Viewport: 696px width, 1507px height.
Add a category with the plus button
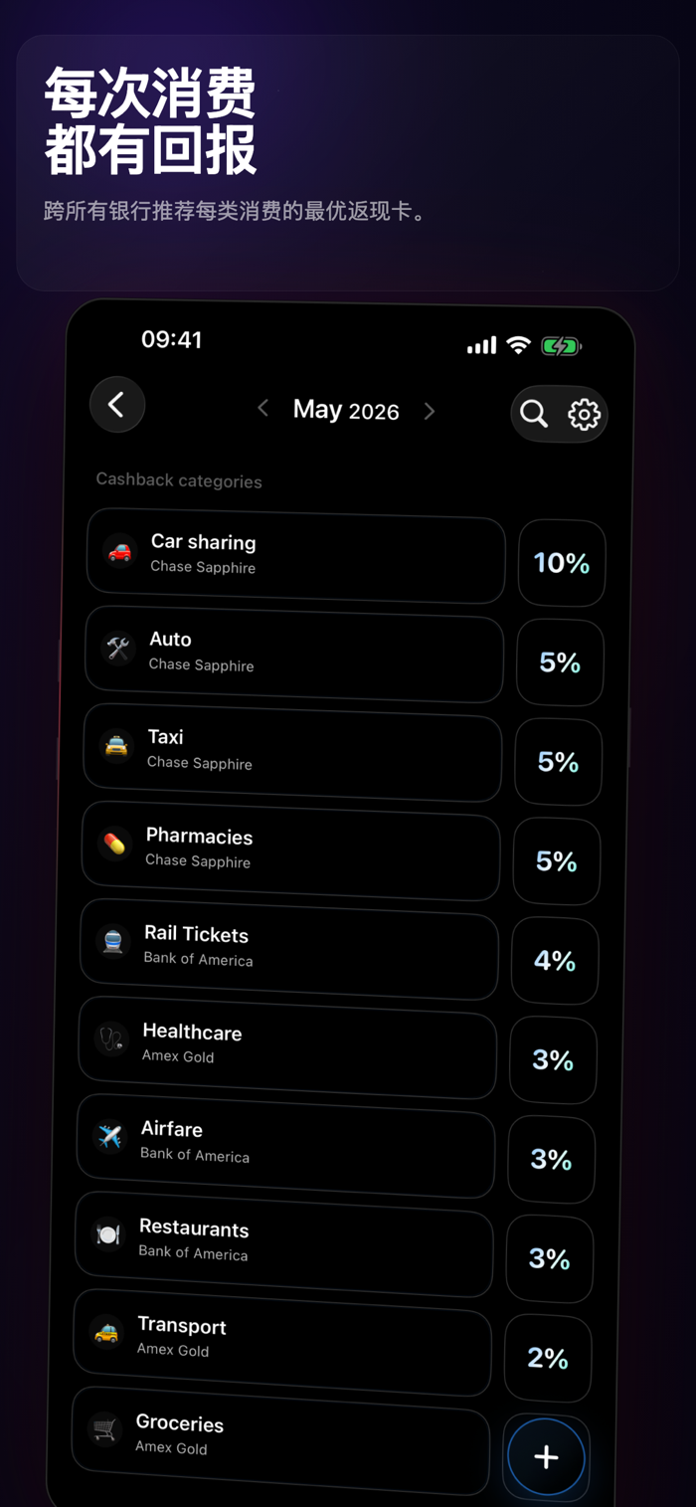click(546, 1457)
